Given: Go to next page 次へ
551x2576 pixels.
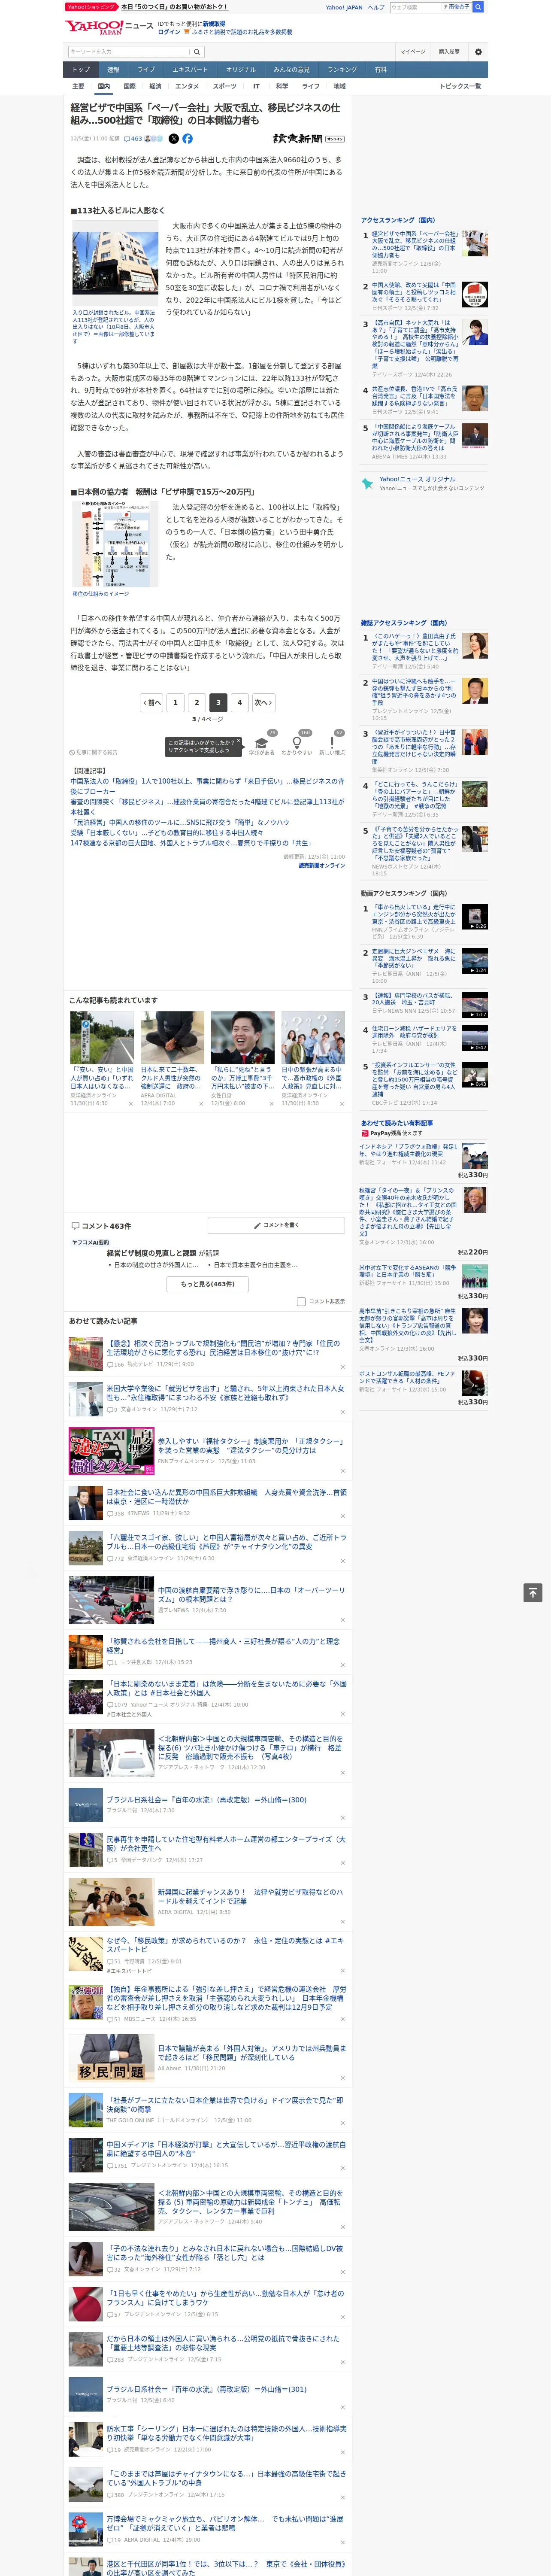Looking at the screenshot, I should [263, 702].
